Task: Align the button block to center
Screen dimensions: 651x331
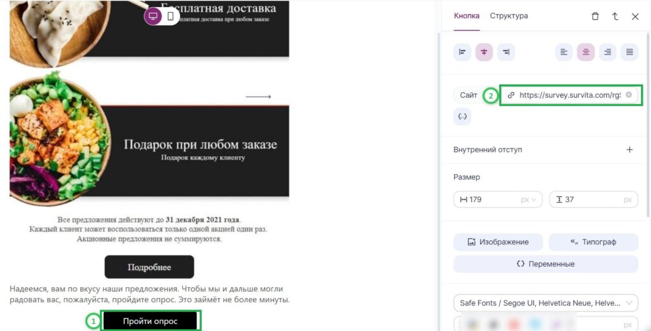Action: (x=484, y=52)
